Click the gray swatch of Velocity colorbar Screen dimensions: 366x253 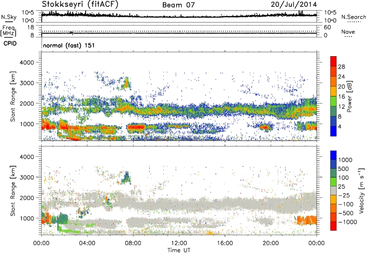tap(334, 190)
